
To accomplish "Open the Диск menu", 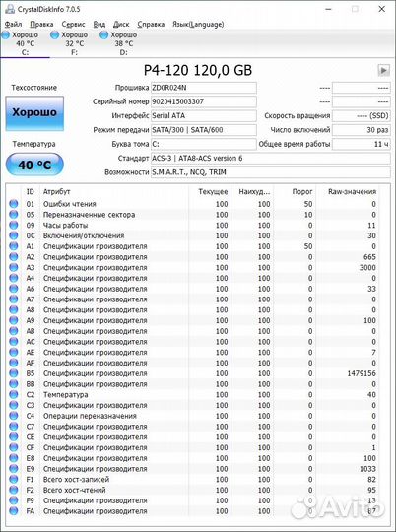I will point(121,25).
